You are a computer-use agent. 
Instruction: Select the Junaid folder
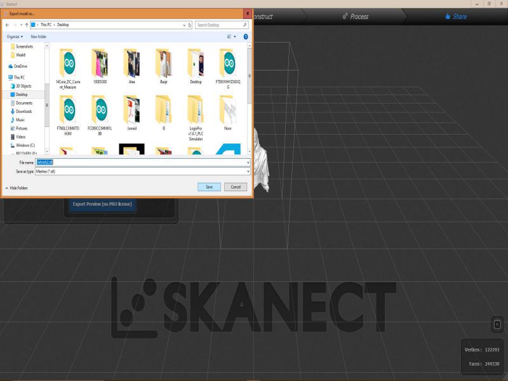[132, 113]
